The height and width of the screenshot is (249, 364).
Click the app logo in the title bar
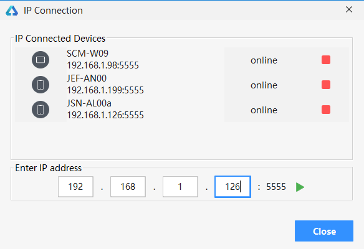pyautogui.click(x=12, y=11)
